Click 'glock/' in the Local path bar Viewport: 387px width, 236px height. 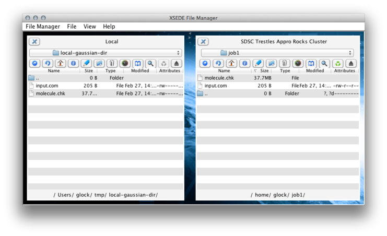[84, 195]
